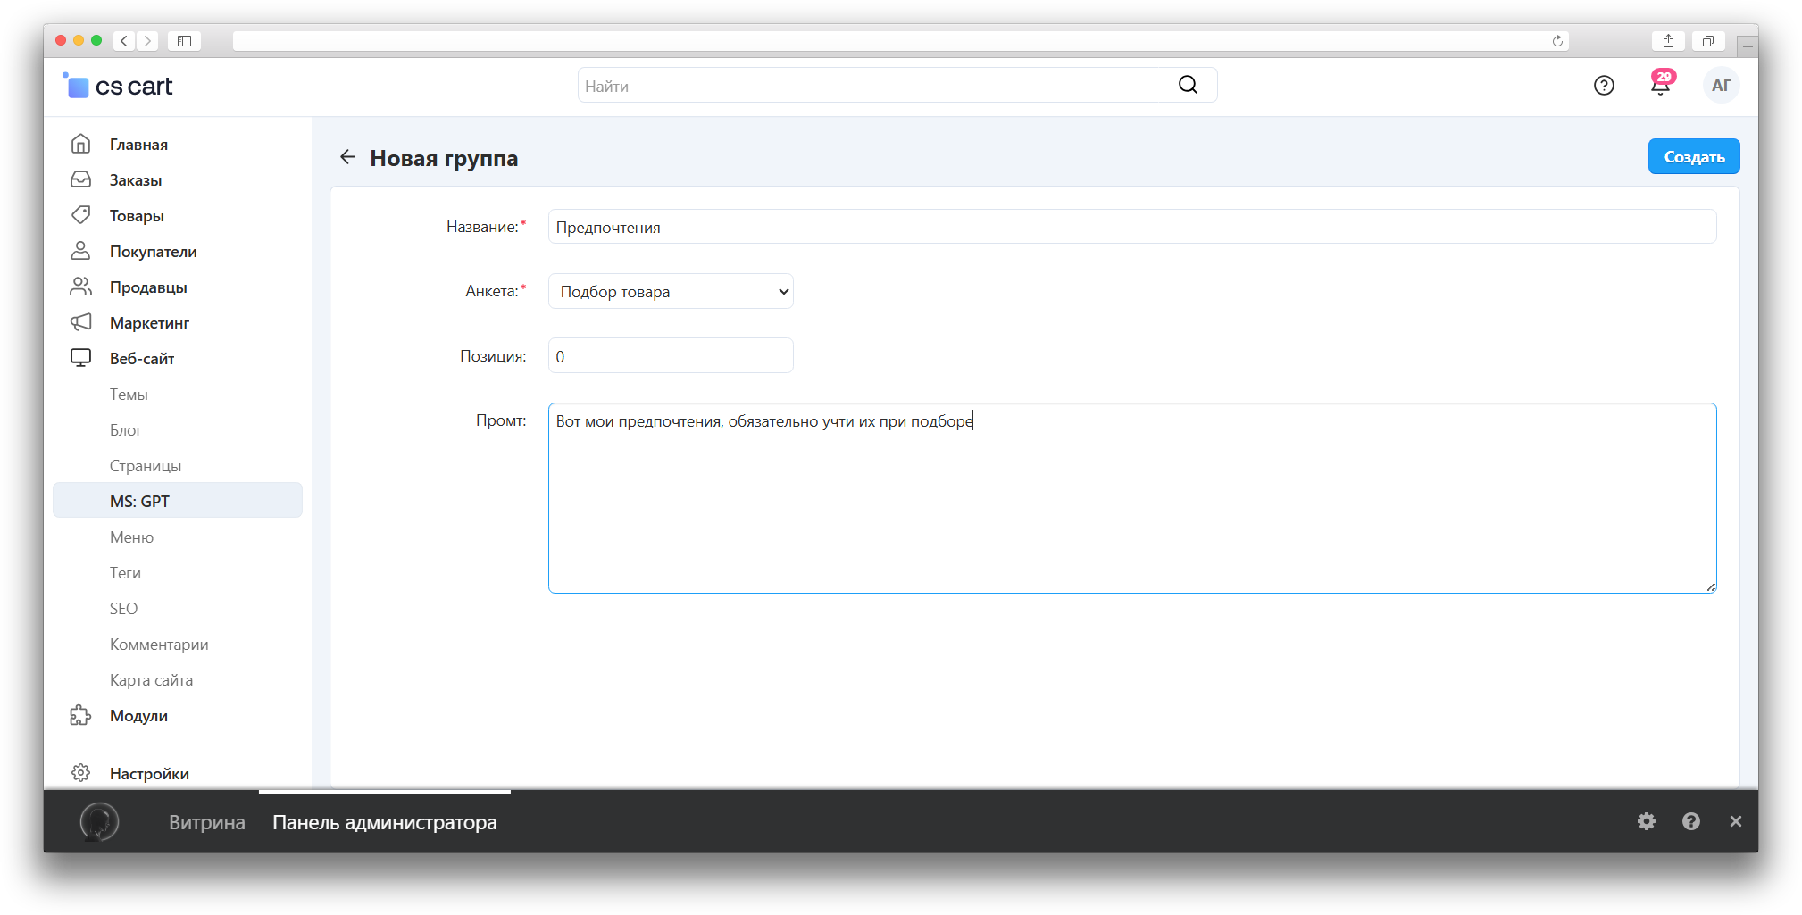Open the help question mark icon in header

pyautogui.click(x=1604, y=86)
